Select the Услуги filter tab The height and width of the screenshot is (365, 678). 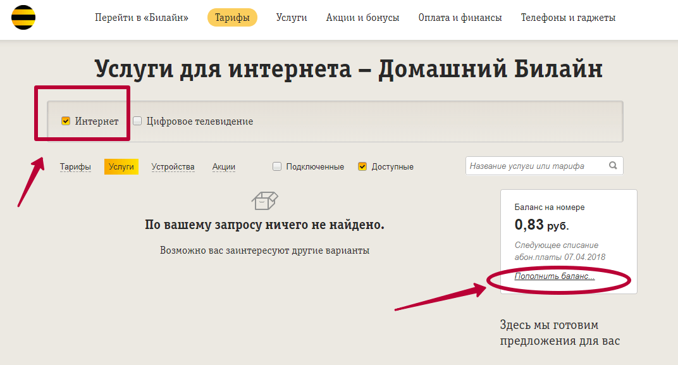tap(121, 166)
